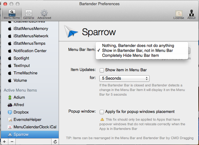Screen dimensions: 199x145
Task: Click Apple icon beside TextInput
Action: tap(10, 66)
